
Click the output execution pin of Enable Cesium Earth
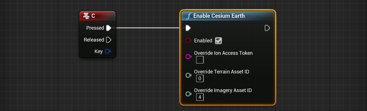[267, 28]
